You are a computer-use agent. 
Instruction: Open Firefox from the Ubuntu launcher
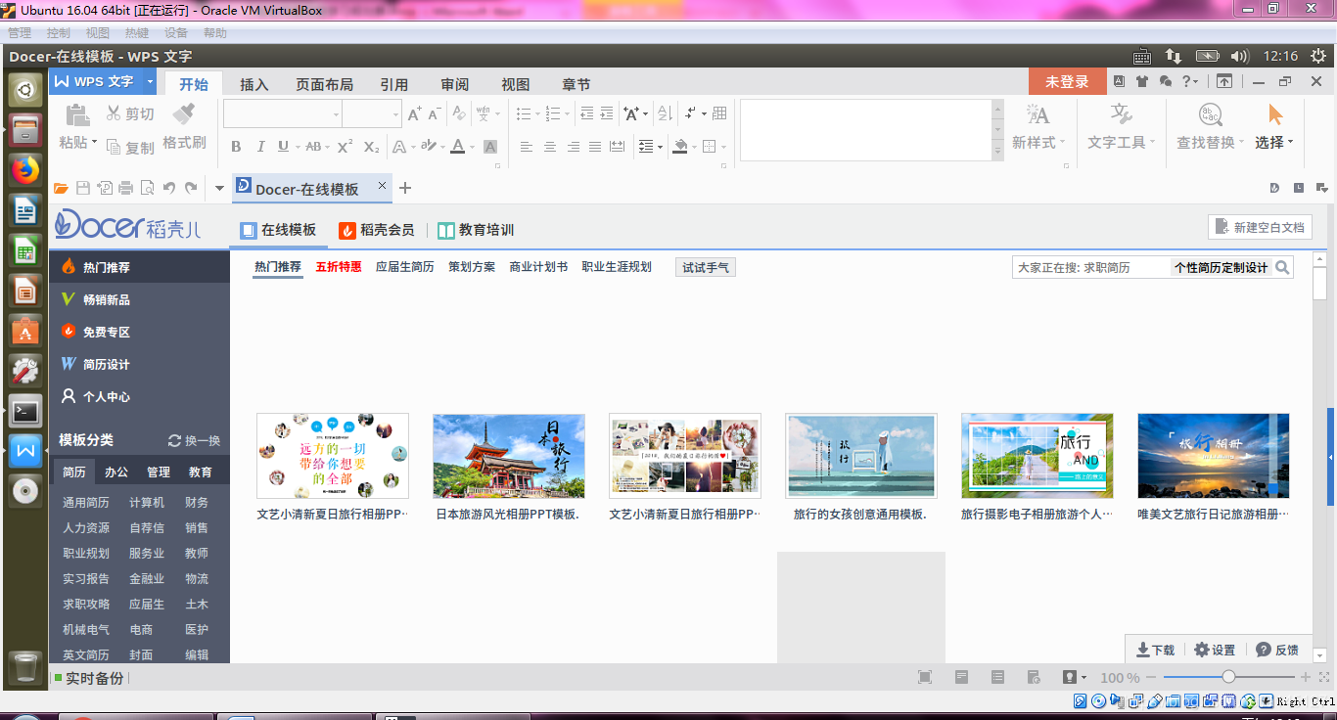pyautogui.click(x=25, y=169)
